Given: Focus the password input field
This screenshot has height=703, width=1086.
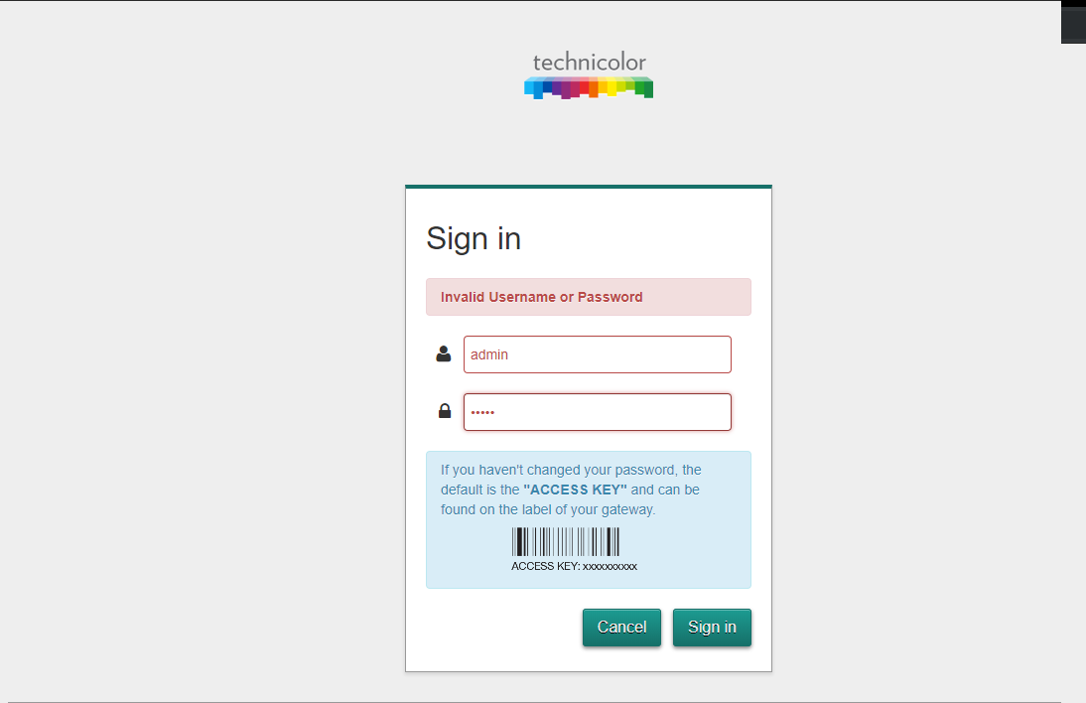Looking at the screenshot, I should (597, 412).
